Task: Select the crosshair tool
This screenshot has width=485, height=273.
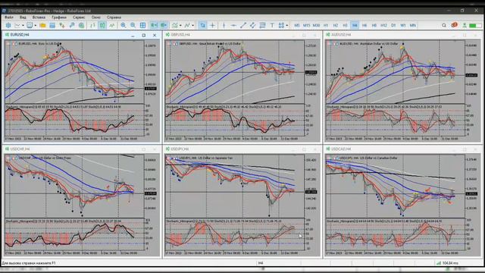Action: [x=212, y=25]
